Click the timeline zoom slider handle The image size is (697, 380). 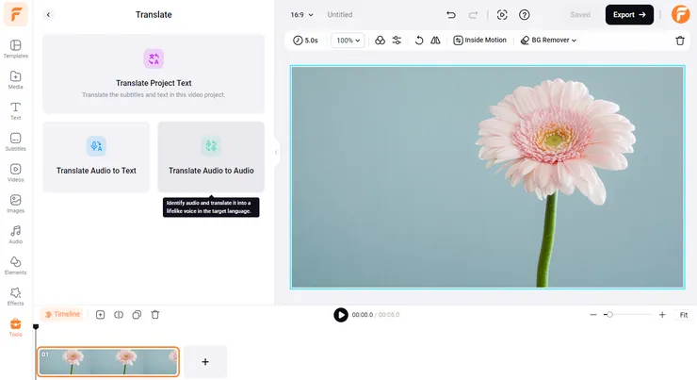click(609, 314)
